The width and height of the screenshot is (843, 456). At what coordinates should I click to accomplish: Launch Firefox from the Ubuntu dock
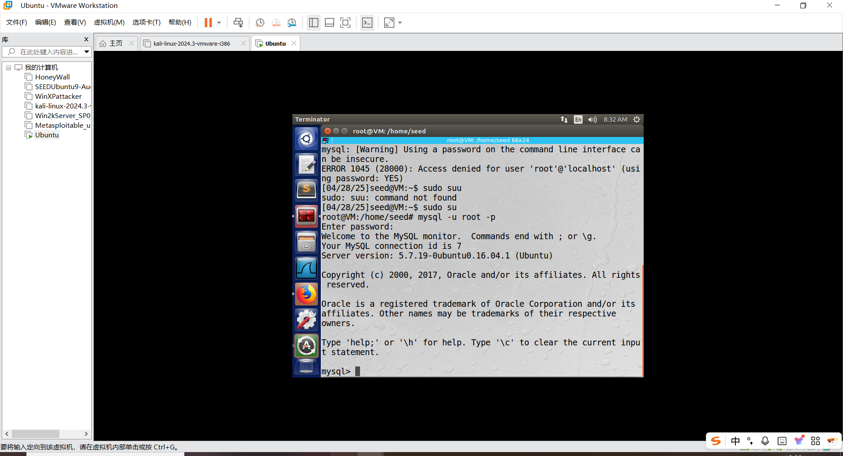pos(306,294)
